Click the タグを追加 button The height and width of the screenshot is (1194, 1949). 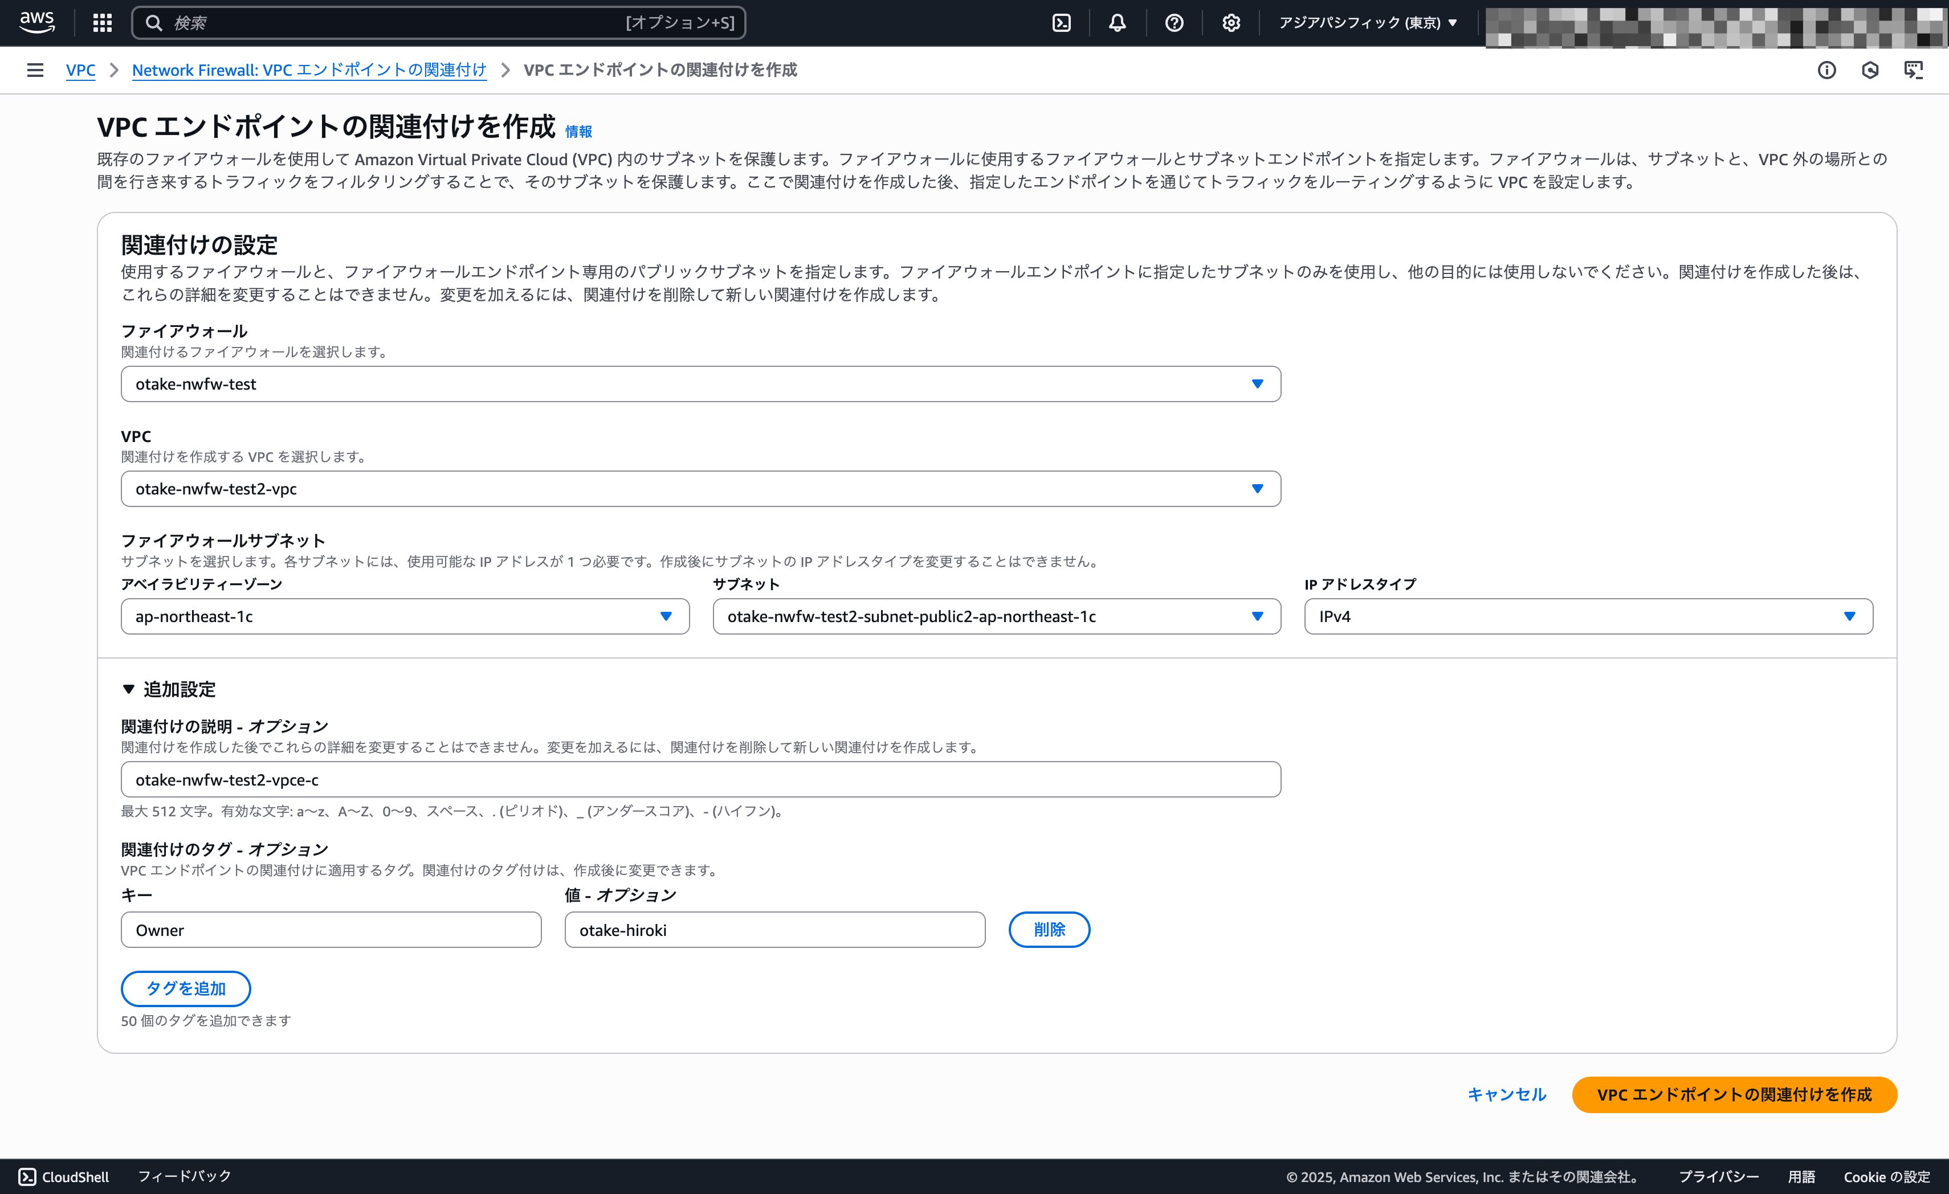186,988
